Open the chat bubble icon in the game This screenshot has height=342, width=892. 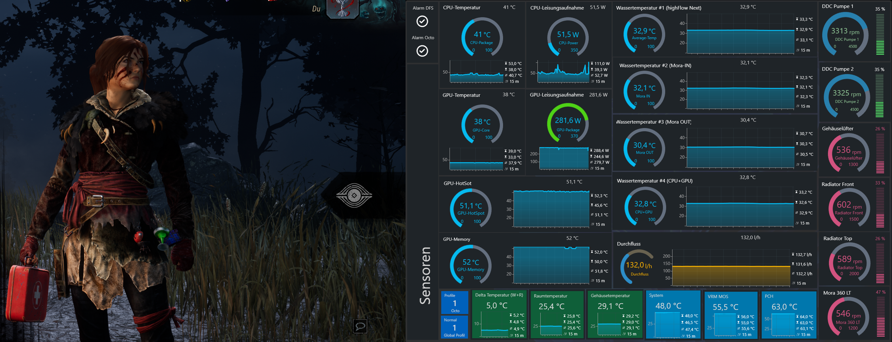(x=360, y=326)
